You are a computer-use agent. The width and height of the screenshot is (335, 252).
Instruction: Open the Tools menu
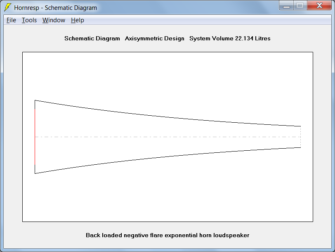point(29,20)
